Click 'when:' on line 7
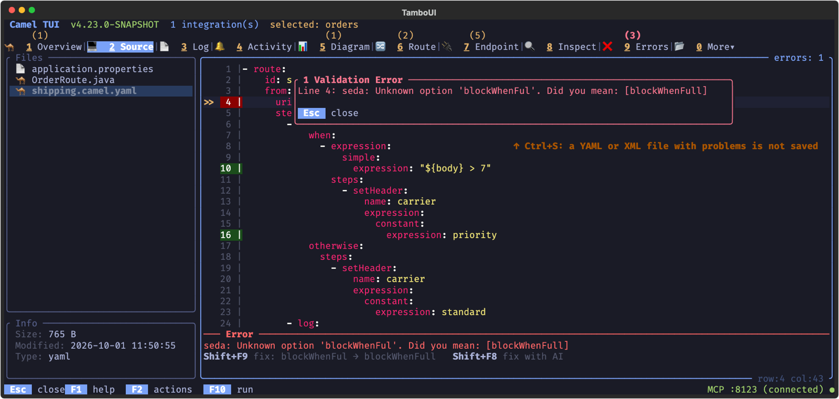Screen dimensions: 839x399 (322, 135)
